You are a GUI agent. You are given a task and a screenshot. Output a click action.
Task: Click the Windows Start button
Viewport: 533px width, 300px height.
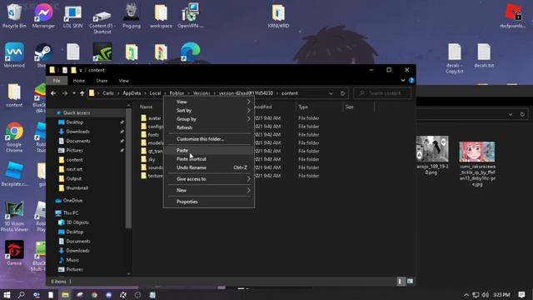(x=7, y=294)
